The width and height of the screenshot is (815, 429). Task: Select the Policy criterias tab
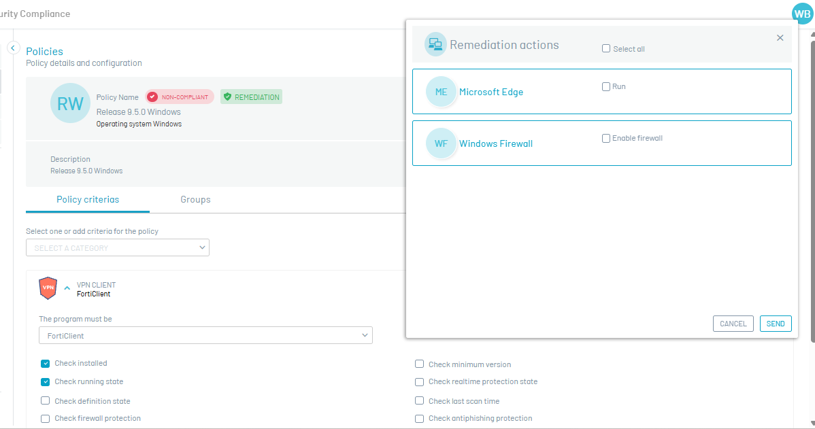pyautogui.click(x=88, y=200)
